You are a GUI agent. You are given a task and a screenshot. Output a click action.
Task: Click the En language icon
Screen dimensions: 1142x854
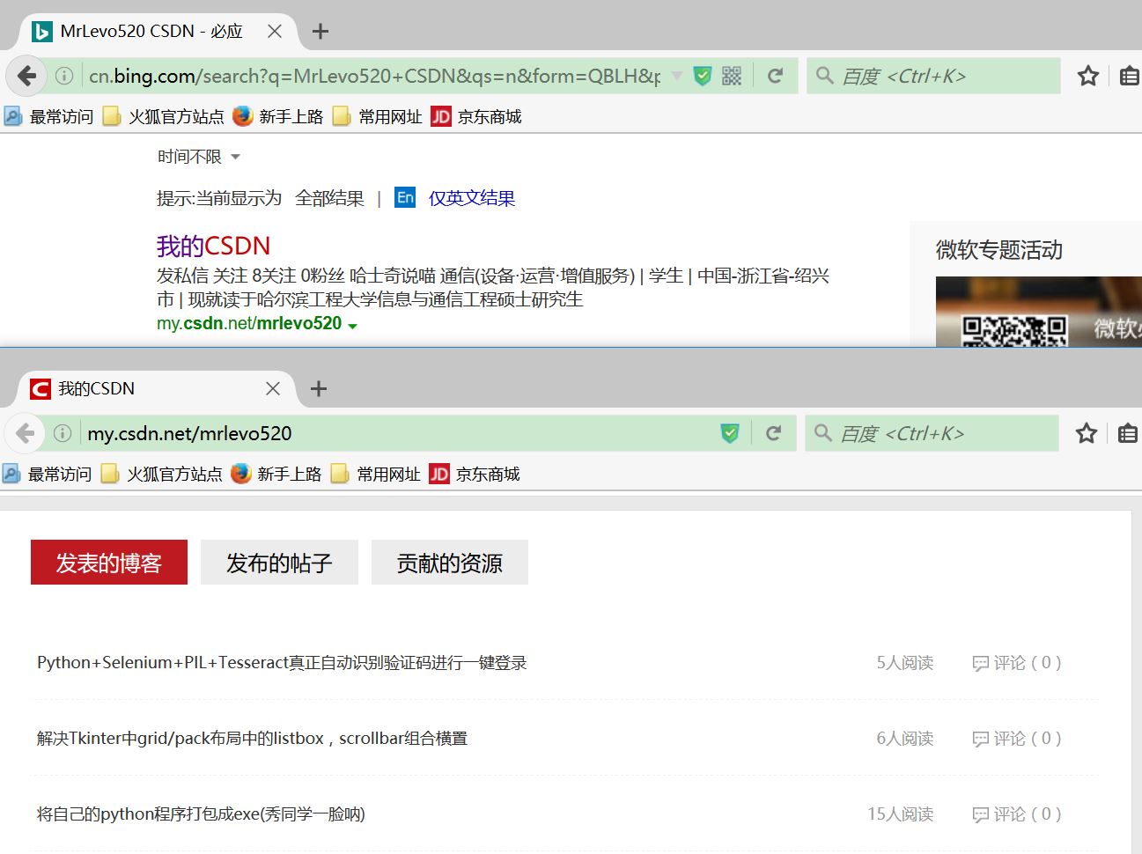[x=405, y=197]
